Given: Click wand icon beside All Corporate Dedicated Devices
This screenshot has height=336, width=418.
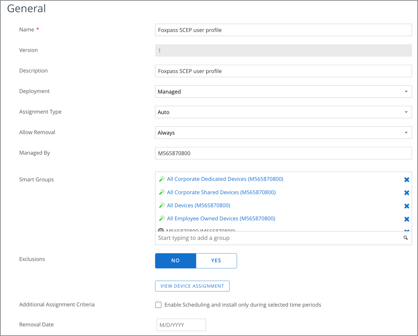Looking at the screenshot, I should pyautogui.click(x=162, y=179).
